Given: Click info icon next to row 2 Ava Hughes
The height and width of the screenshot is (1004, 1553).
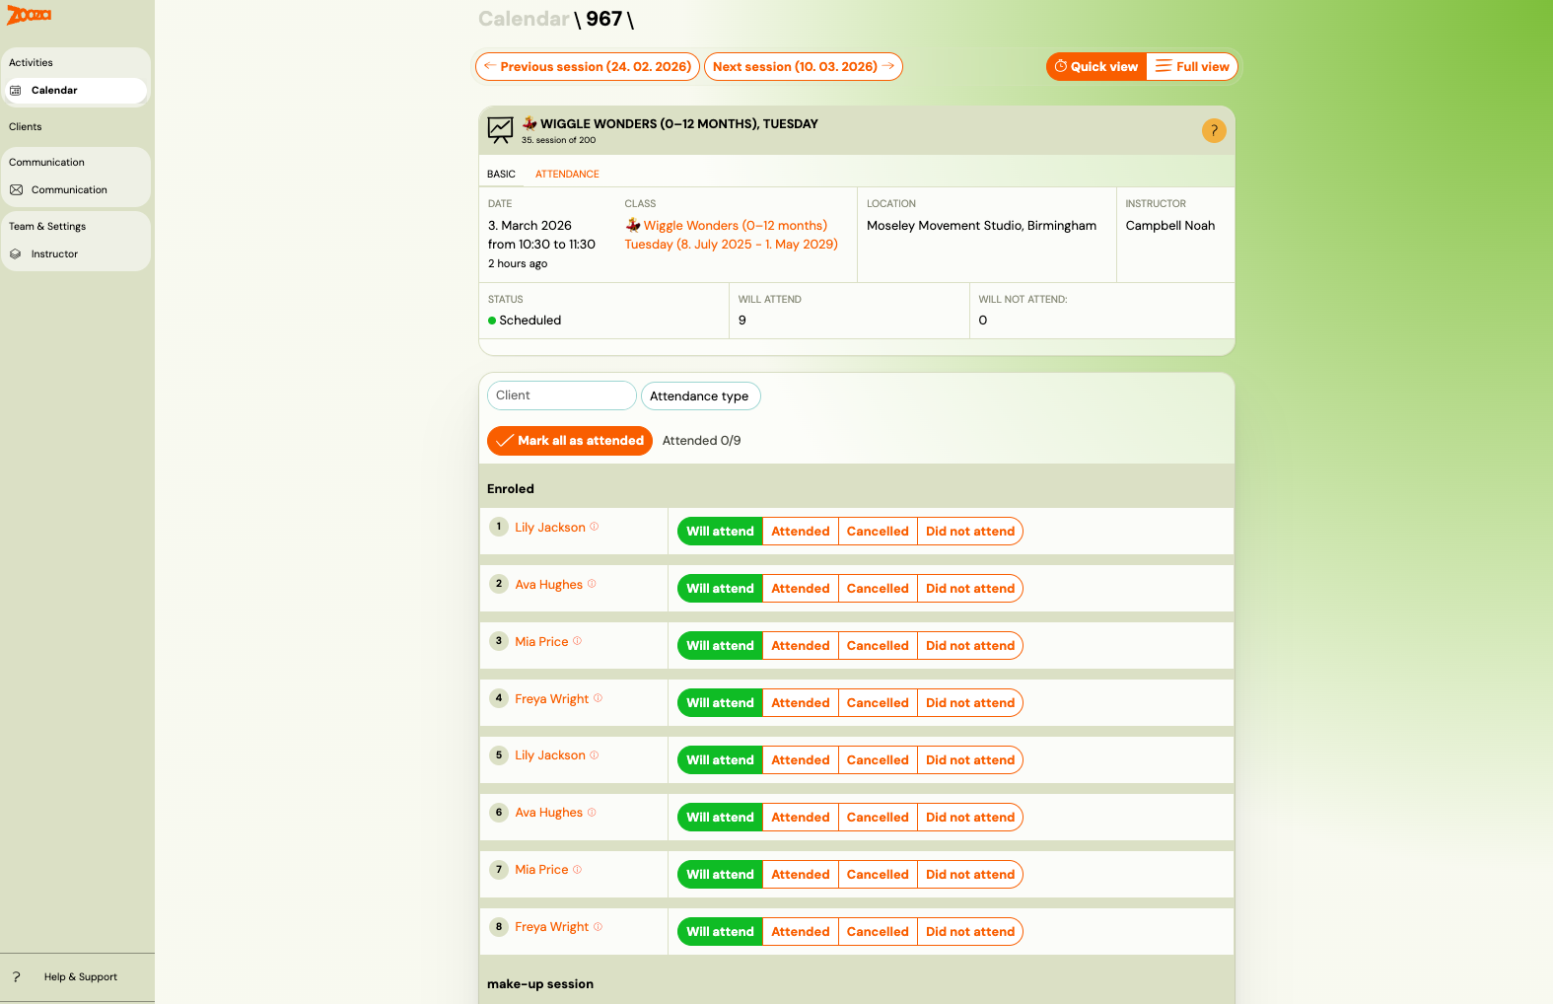Looking at the screenshot, I should [592, 584].
